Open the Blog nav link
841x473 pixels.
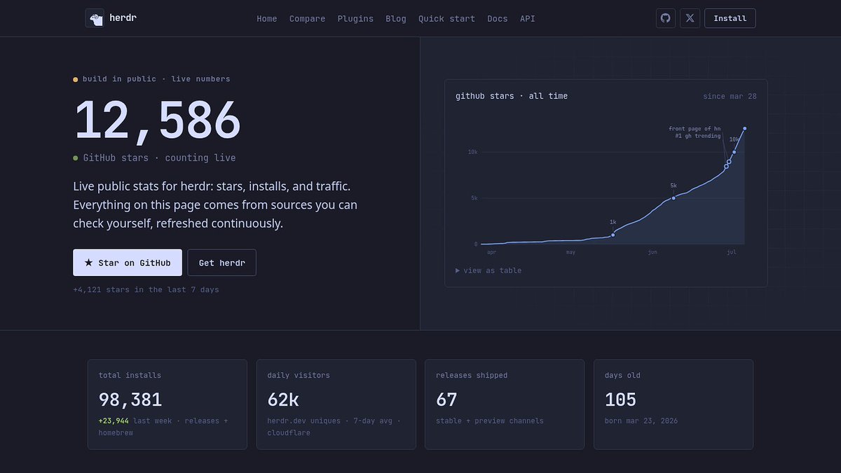(x=396, y=19)
